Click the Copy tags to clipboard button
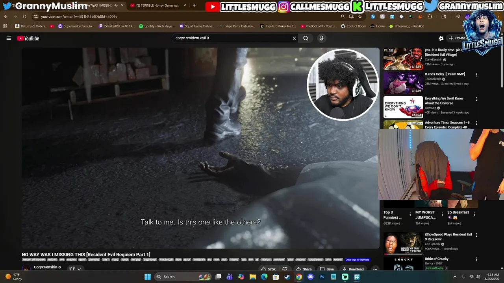The width and height of the screenshot is (504, 283). click(358, 260)
